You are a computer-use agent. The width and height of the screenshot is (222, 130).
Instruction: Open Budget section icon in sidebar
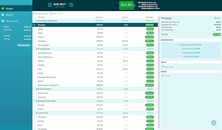(x=3, y=8)
